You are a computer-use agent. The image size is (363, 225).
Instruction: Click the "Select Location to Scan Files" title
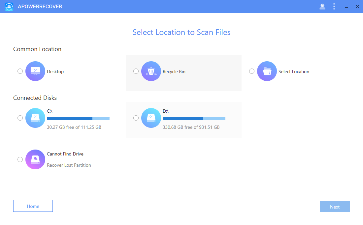(181, 32)
